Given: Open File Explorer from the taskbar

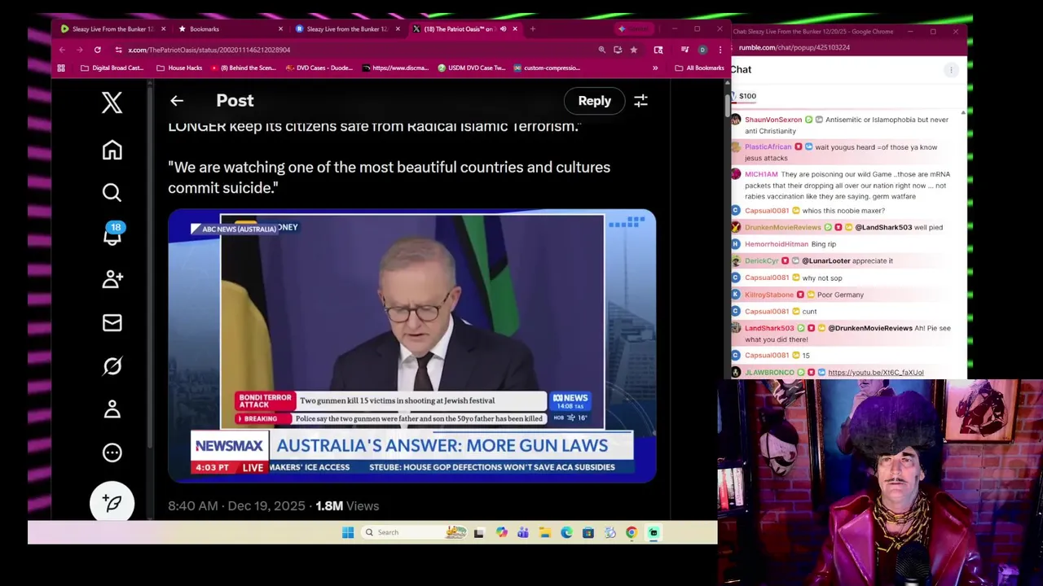Looking at the screenshot, I should coord(545,532).
